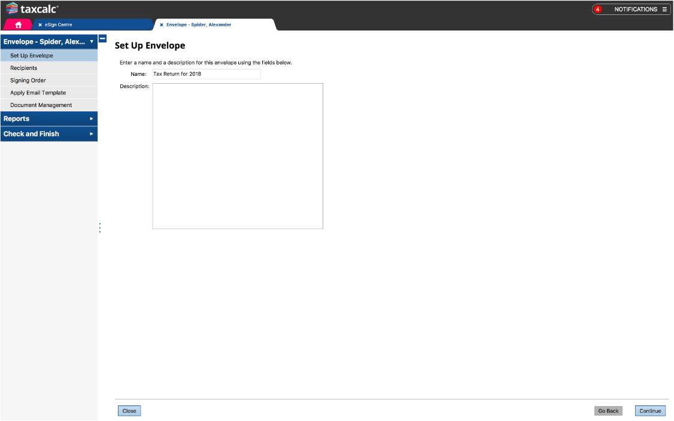This screenshot has height=421, width=674.
Task: Click the Home tab icon
Action: coord(18,25)
